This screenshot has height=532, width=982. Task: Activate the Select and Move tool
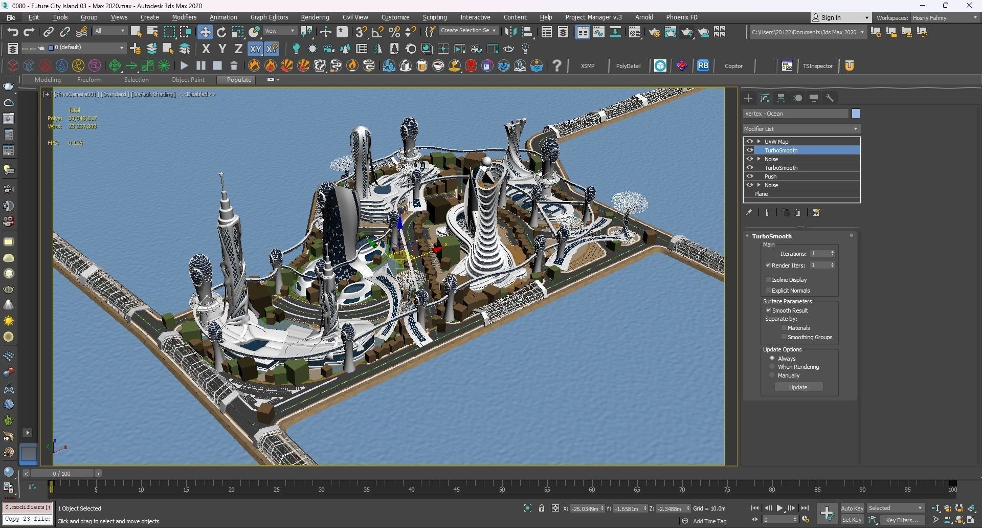click(205, 32)
